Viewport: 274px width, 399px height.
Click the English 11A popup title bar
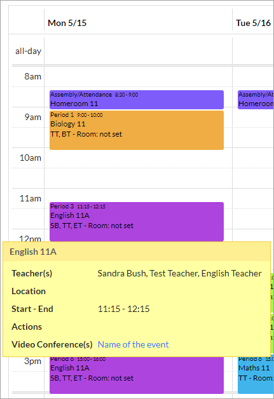(x=137, y=252)
